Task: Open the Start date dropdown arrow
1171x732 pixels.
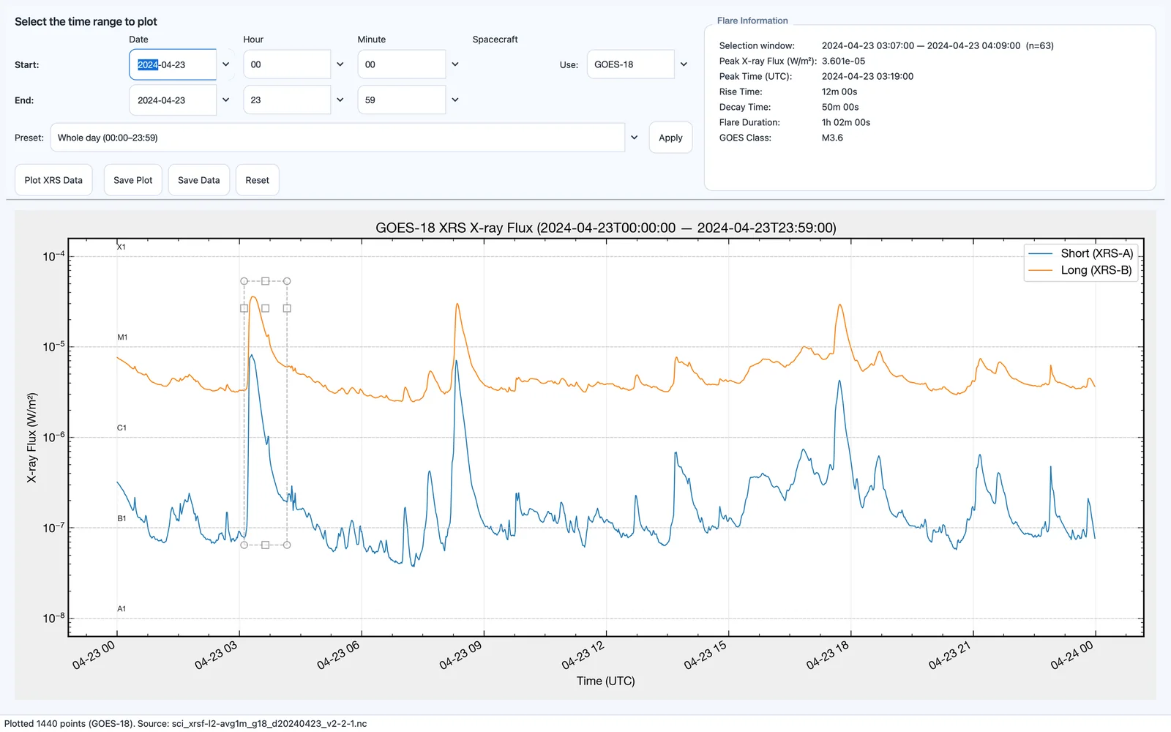Action: (x=226, y=64)
